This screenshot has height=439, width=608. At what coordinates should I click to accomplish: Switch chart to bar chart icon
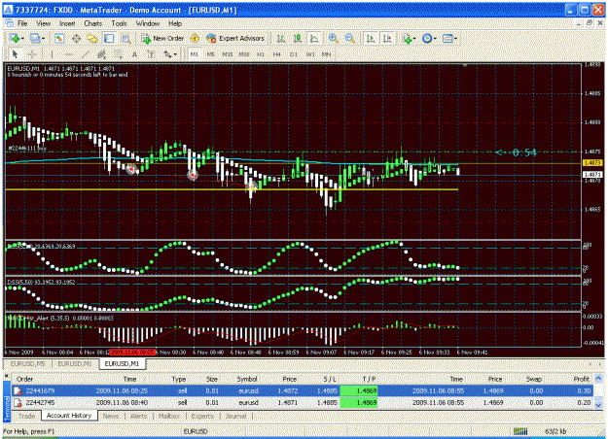tap(281, 38)
